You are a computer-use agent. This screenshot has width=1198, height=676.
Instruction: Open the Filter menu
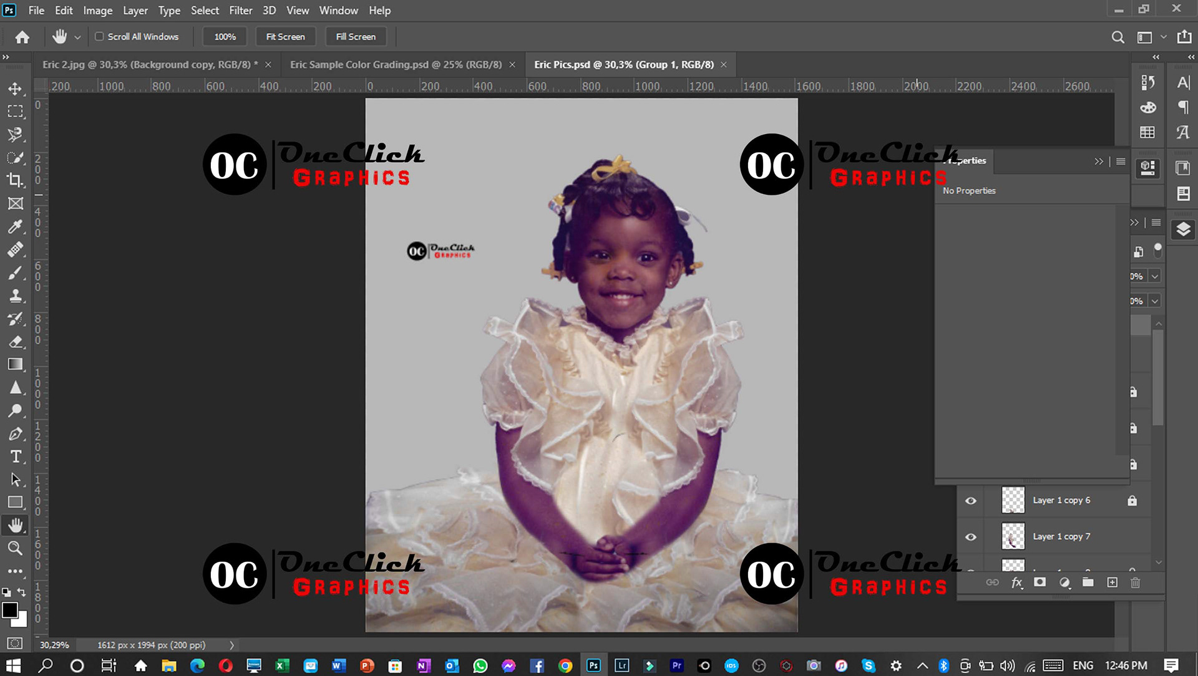(240, 11)
